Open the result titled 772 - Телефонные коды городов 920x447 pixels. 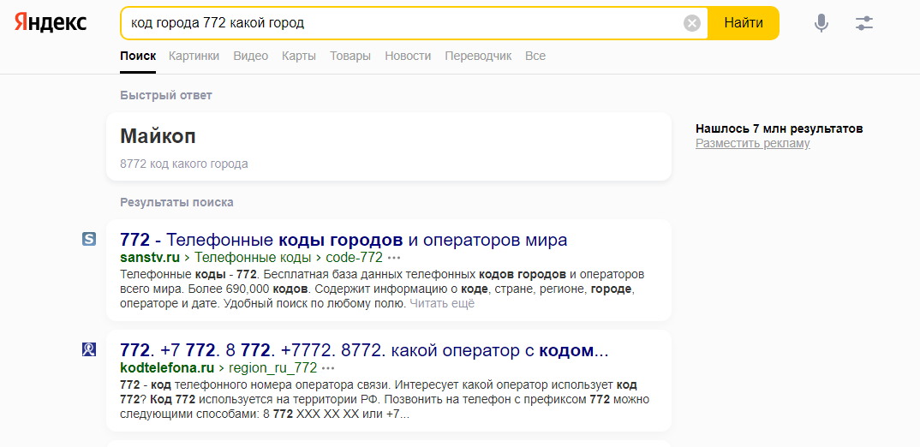click(x=344, y=240)
